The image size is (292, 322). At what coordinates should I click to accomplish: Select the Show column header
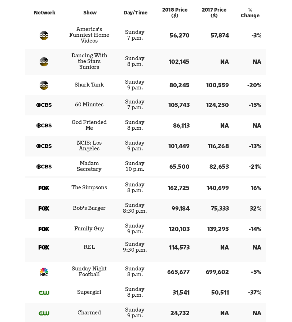click(x=90, y=13)
